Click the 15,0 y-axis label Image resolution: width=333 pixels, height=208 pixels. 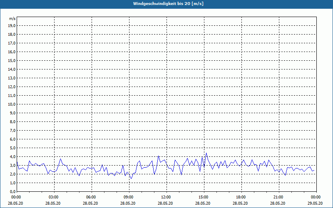[x=12, y=60]
